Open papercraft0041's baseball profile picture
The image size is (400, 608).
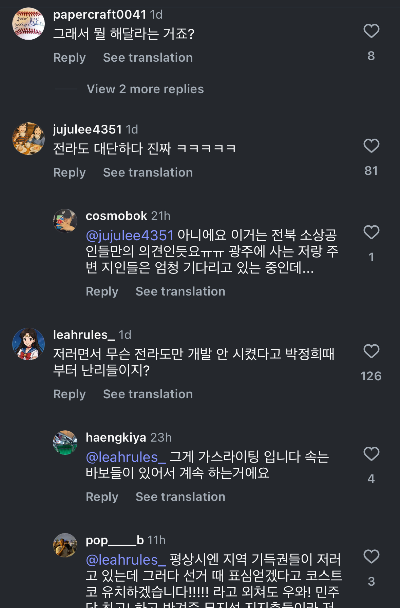(28, 24)
